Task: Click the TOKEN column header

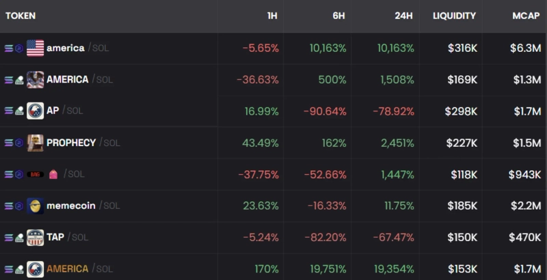Action: 21,16
